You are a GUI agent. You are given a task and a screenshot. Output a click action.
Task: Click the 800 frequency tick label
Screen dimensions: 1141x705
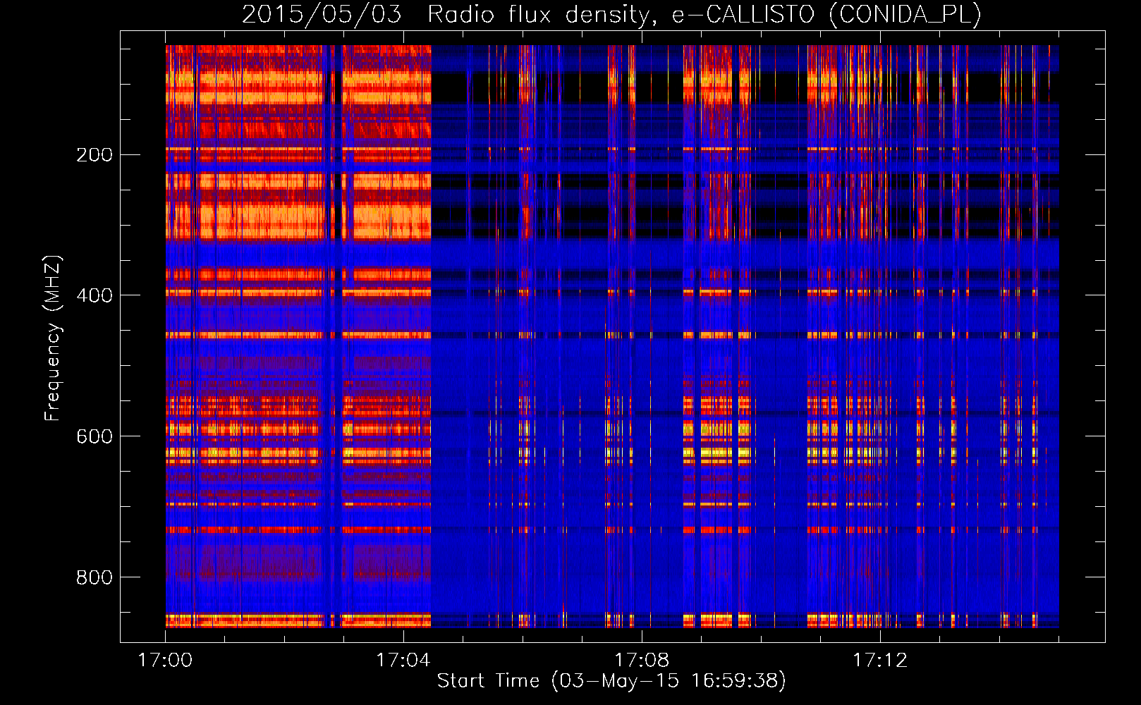[x=94, y=577]
